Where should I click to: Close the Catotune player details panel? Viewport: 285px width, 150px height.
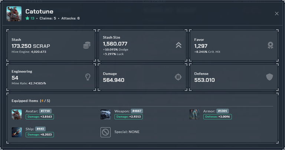(276, 14)
